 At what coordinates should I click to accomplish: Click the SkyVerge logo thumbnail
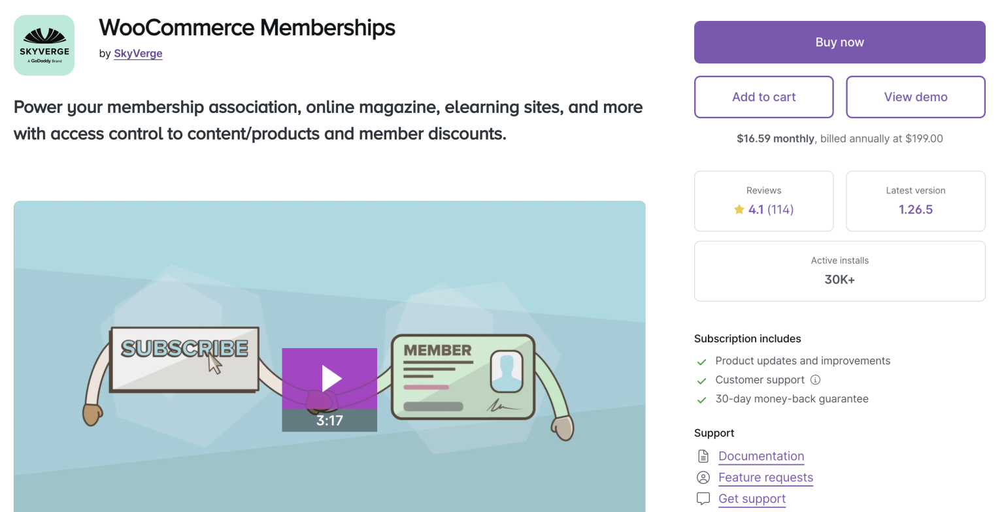44,44
